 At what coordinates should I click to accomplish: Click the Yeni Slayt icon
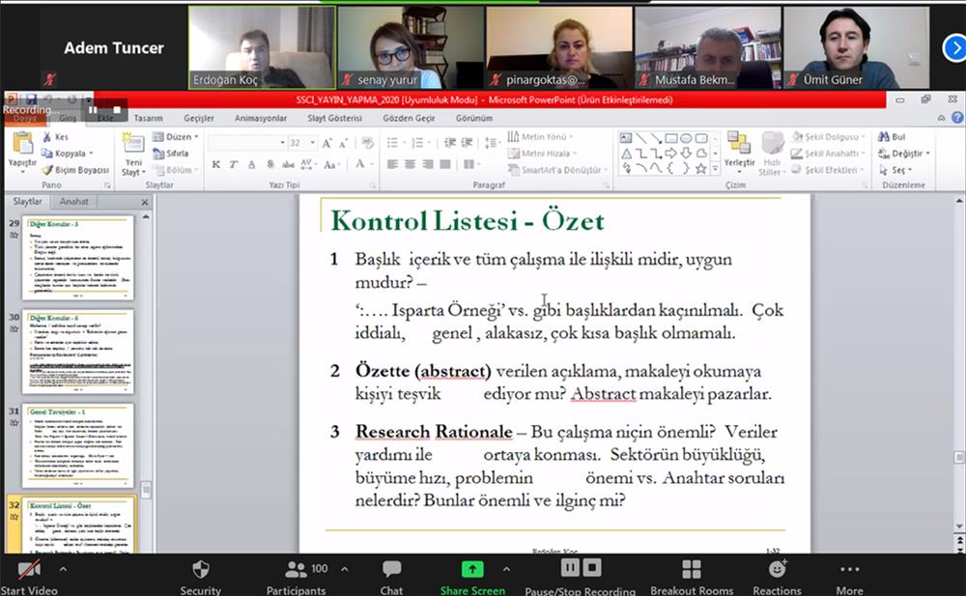132,144
